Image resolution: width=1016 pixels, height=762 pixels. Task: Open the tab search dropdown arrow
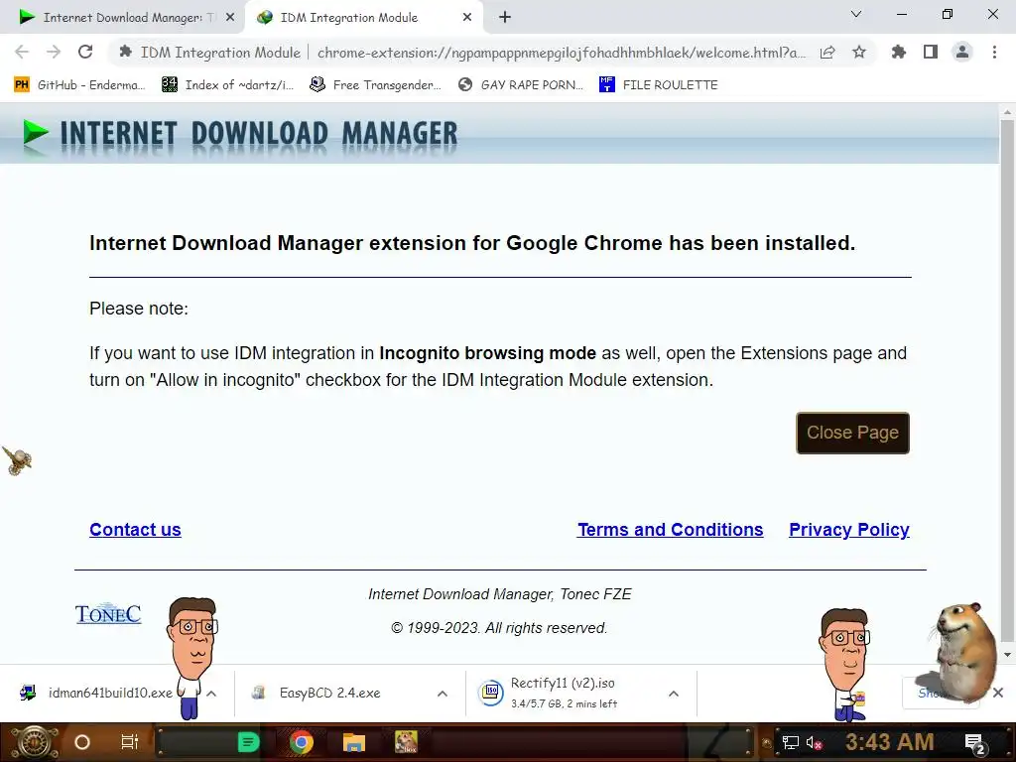coord(856,14)
